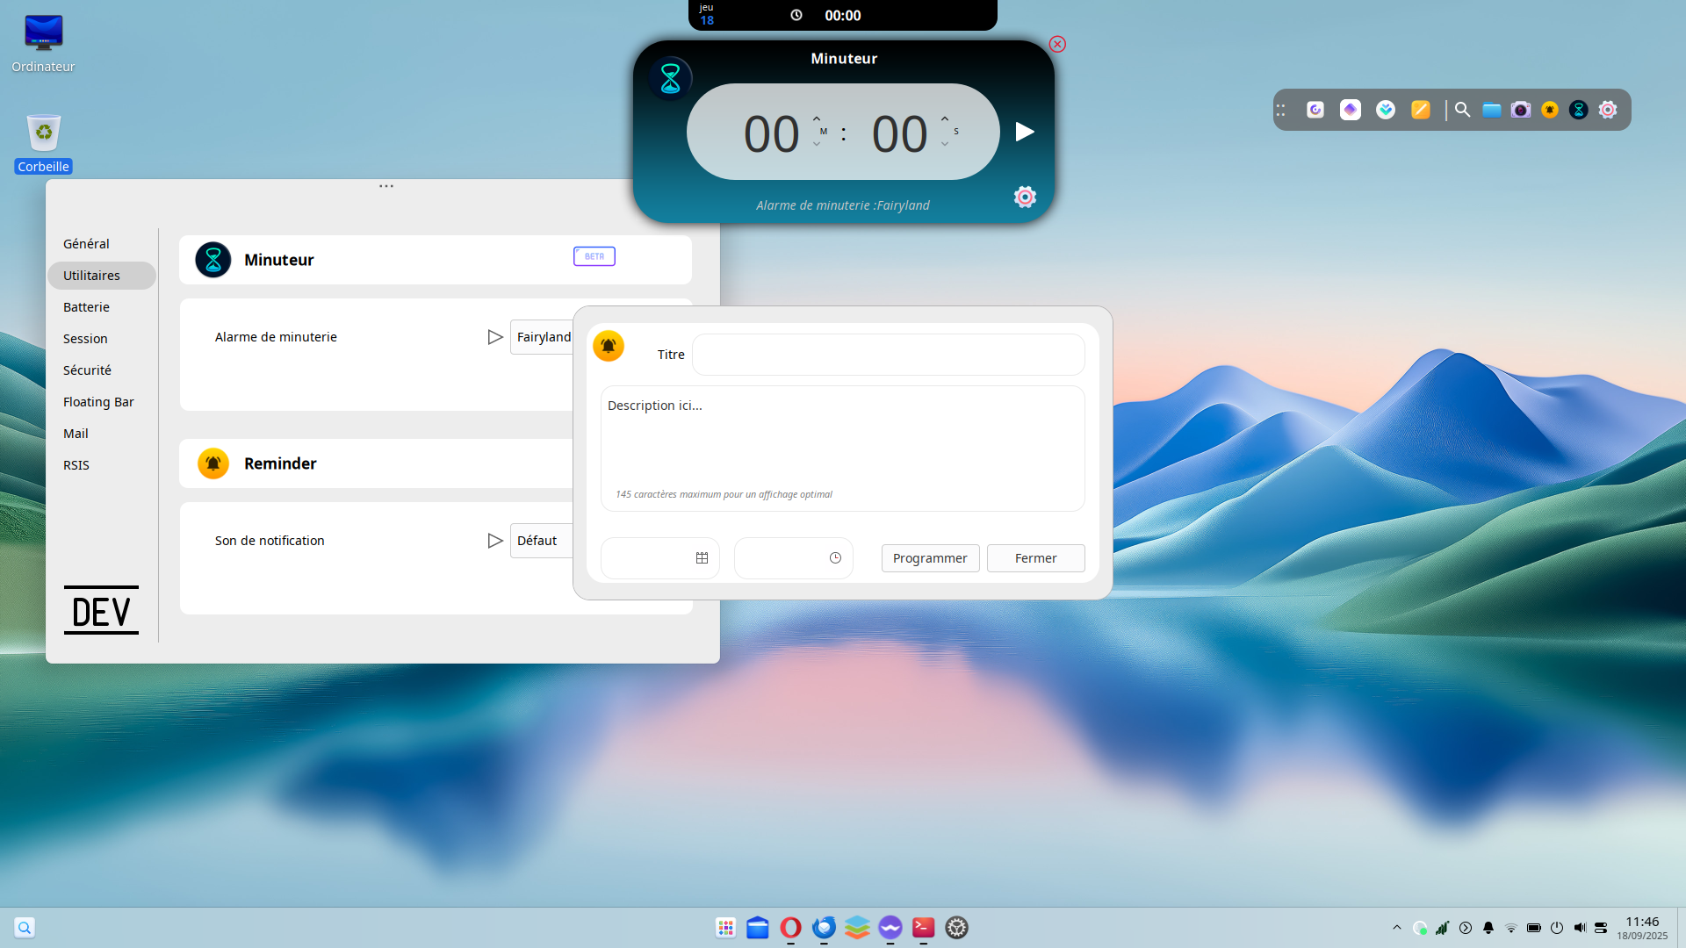Open reminder bell icon in floating bar
This screenshot has width=1686, height=948.
1550,110
